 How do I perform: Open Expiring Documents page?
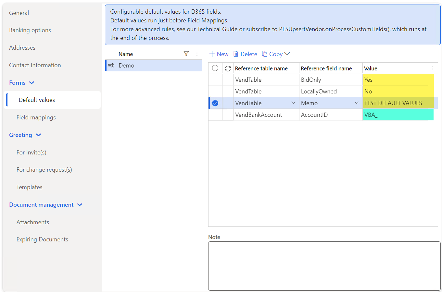click(42, 239)
